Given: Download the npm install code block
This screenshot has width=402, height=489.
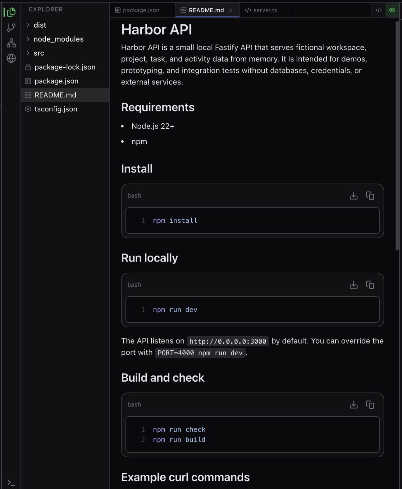Looking at the screenshot, I should tap(354, 195).
